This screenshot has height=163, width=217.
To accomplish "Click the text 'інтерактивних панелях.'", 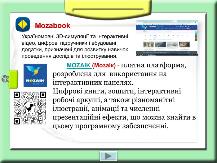I will tap(93, 83).
